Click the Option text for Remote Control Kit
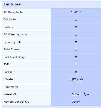The height and width of the screenshot is (108, 101). (76, 102)
